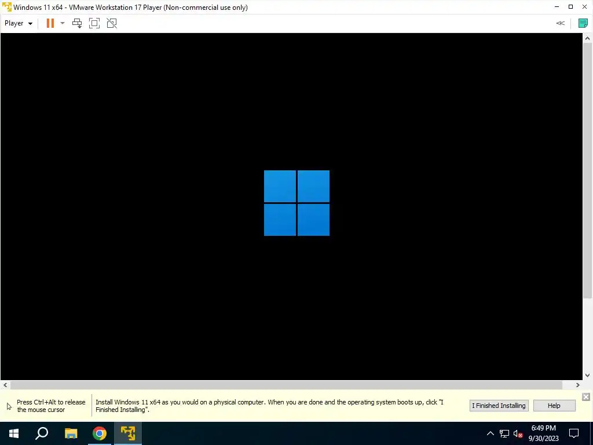Click the Help button in the install bar

tap(554, 406)
